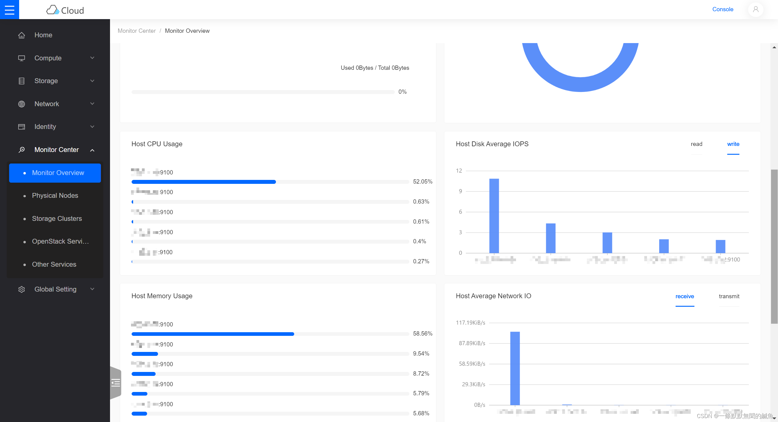The width and height of the screenshot is (778, 422).
Task: Click the Global Setting gear icon
Action: pyautogui.click(x=22, y=289)
